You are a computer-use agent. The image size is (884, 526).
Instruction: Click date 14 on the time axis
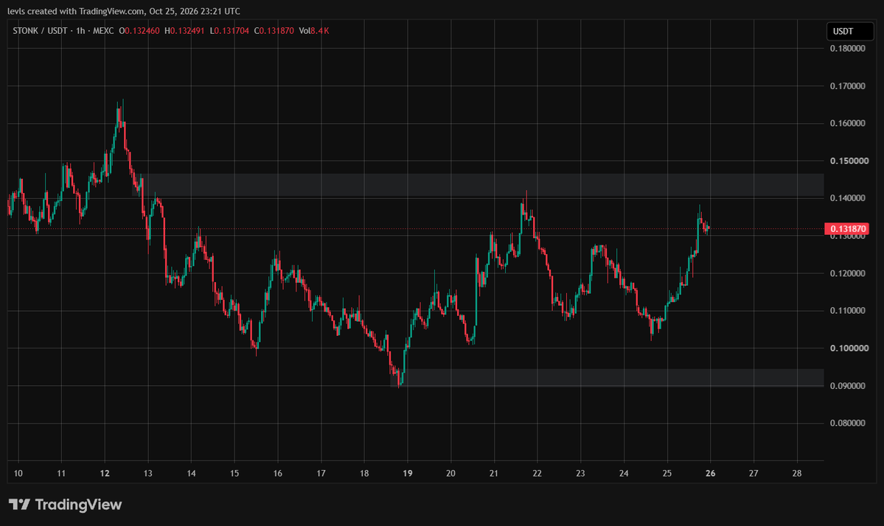191,474
